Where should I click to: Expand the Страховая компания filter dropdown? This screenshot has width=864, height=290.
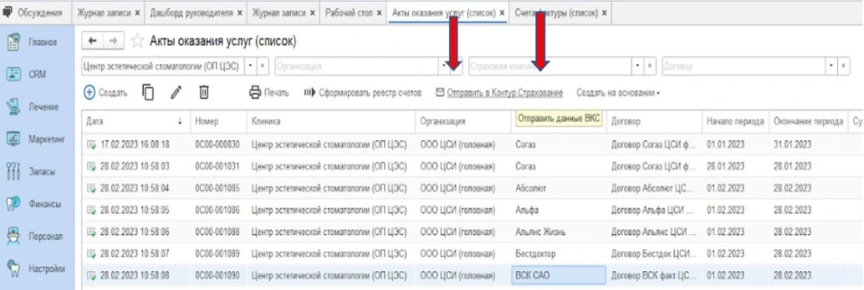click(638, 67)
